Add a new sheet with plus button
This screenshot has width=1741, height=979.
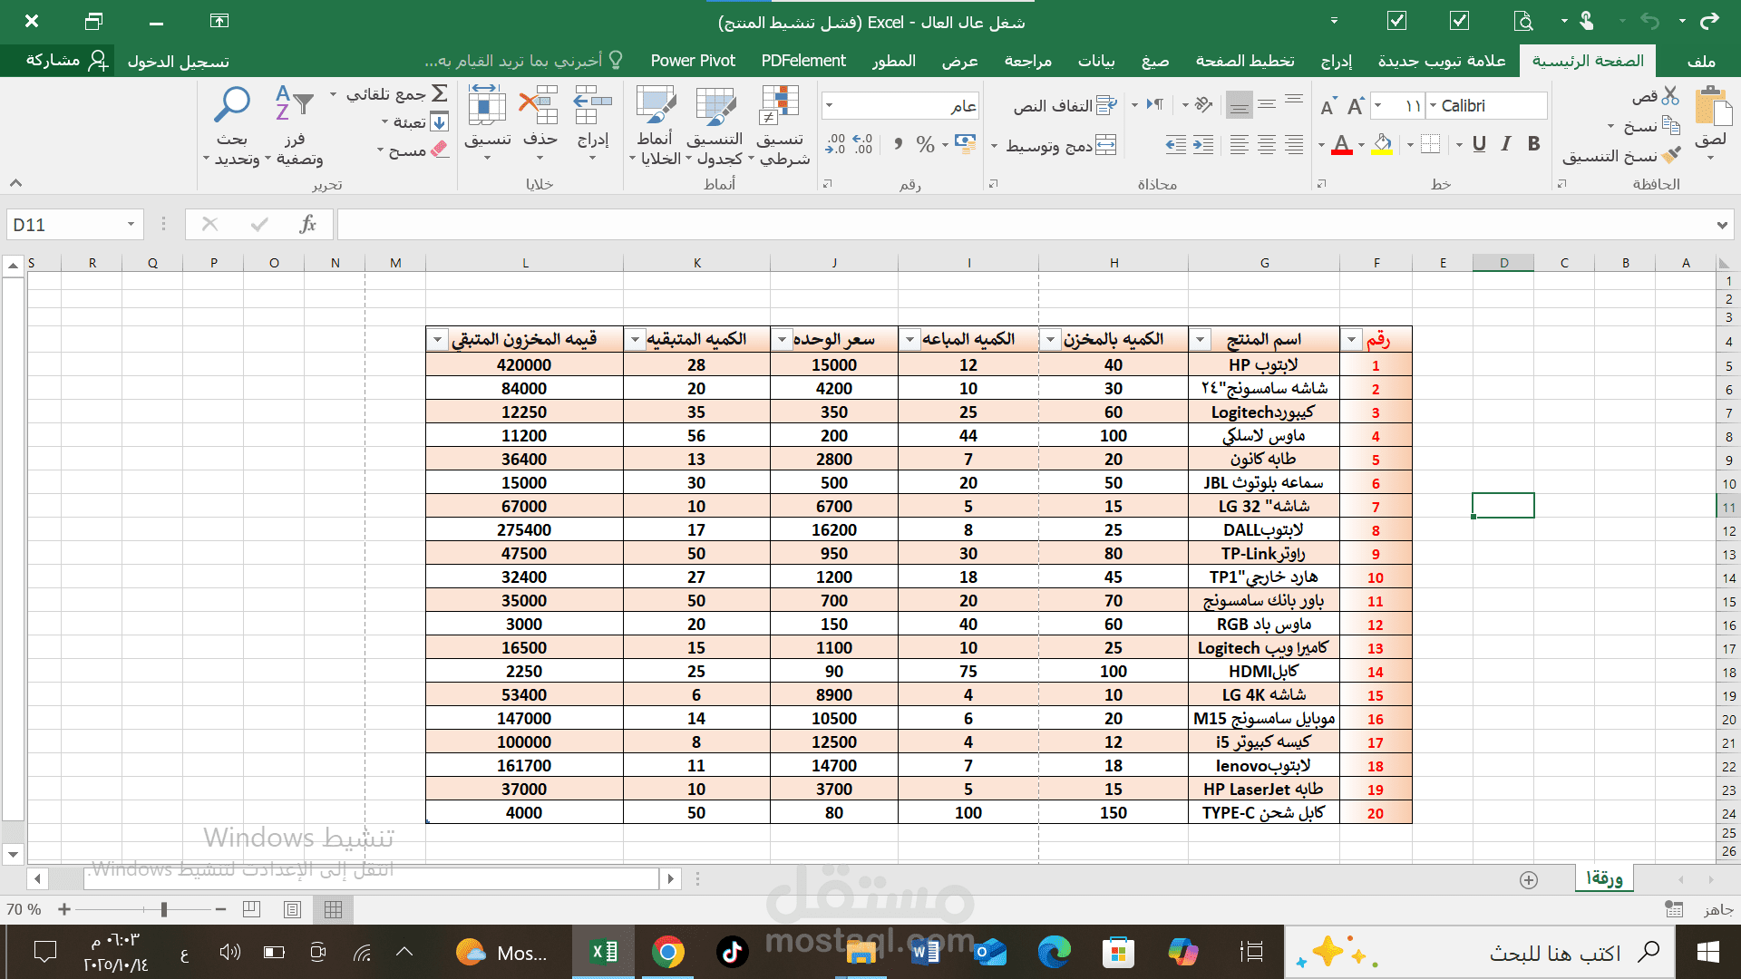tap(1529, 880)
